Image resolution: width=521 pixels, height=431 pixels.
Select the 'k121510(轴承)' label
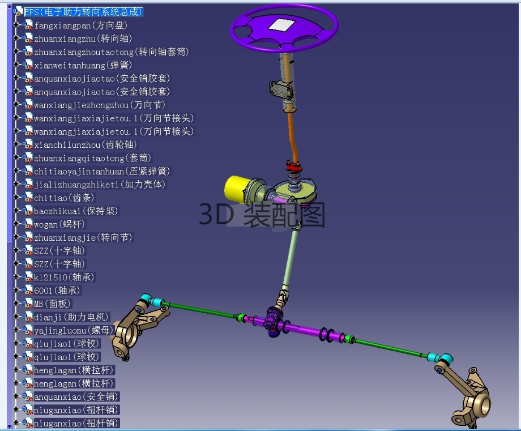pyautogui.click(x=65, y=277)
